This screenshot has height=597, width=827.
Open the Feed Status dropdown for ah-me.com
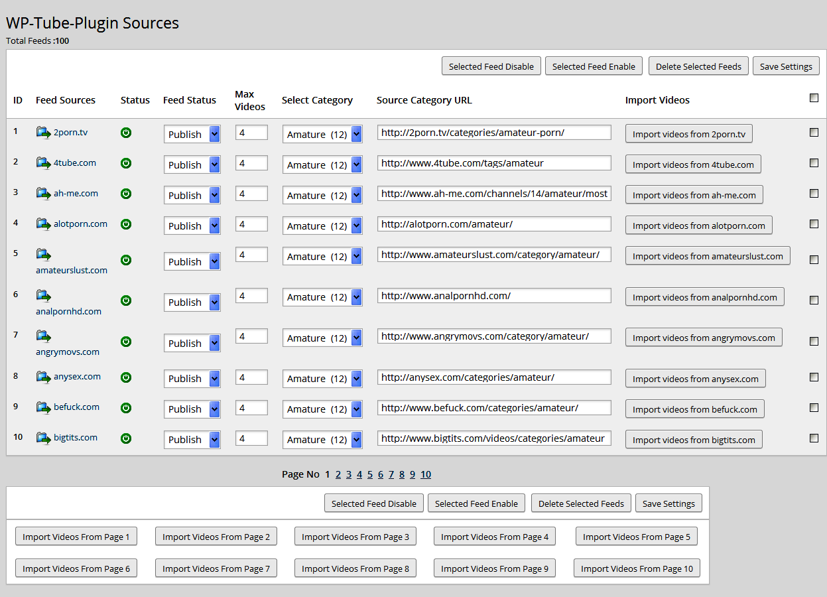(x=192, y=195)
